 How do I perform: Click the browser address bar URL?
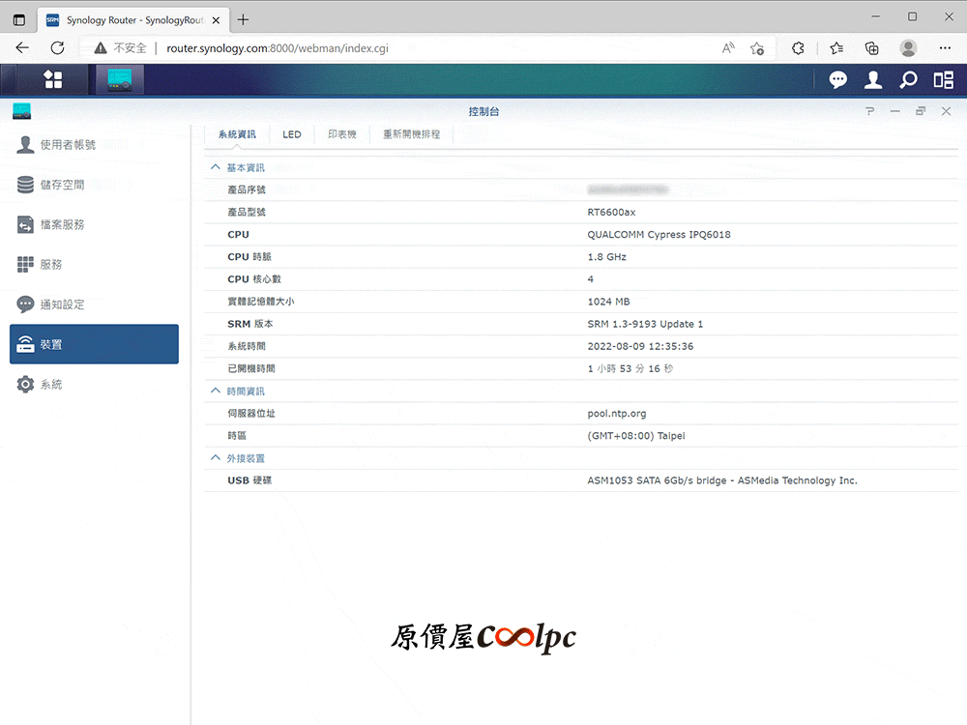[277, 48]
